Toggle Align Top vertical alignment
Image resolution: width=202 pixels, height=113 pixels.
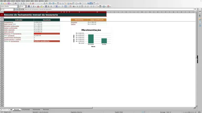pos(54,6)
